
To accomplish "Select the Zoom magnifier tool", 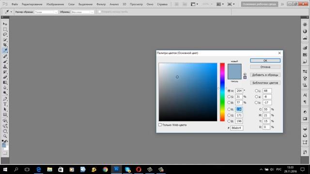I will pyautogui.click(x=5, y=136).
